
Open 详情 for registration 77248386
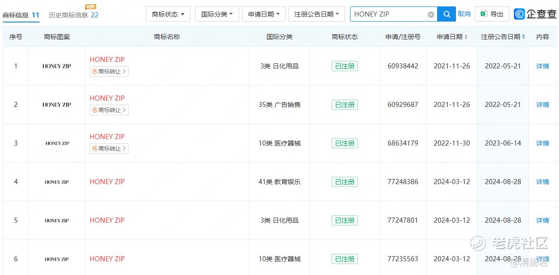[x=543, y=182]
